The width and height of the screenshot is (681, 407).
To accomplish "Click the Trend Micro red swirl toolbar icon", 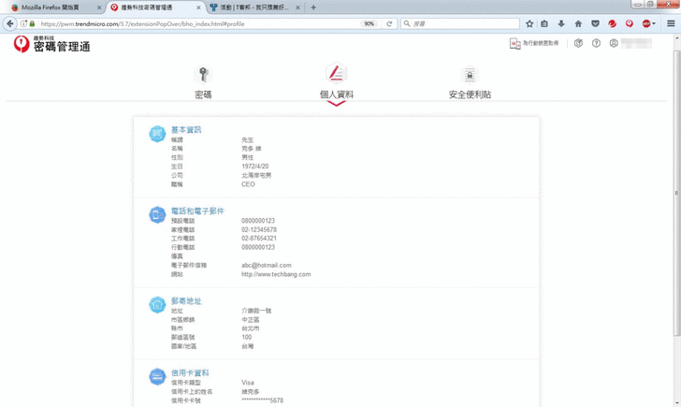I will 613,24.
